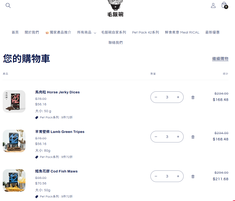This screenshot has height=201, width=235.
Task: Decrease Lamb Green Tripes quantity
Action: click(156, 137)
